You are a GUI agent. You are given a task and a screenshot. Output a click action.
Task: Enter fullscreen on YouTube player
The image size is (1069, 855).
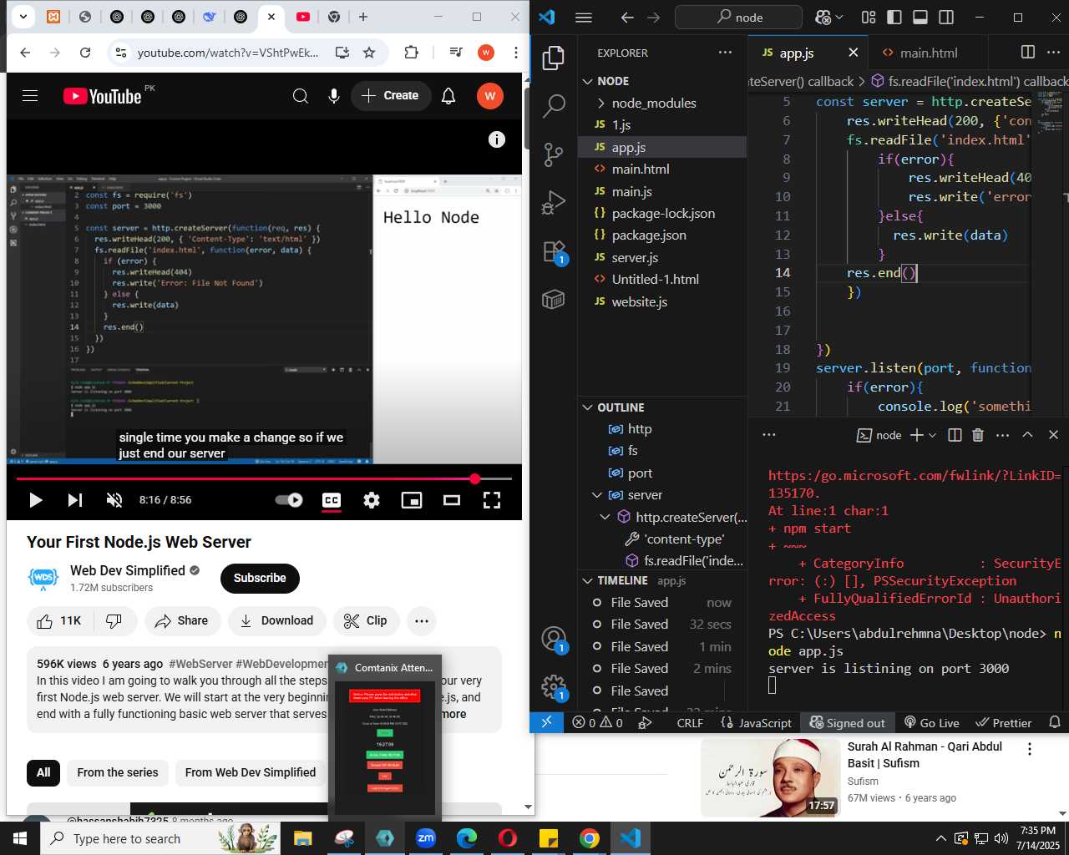pyautogui.click(x=492, y=500)
